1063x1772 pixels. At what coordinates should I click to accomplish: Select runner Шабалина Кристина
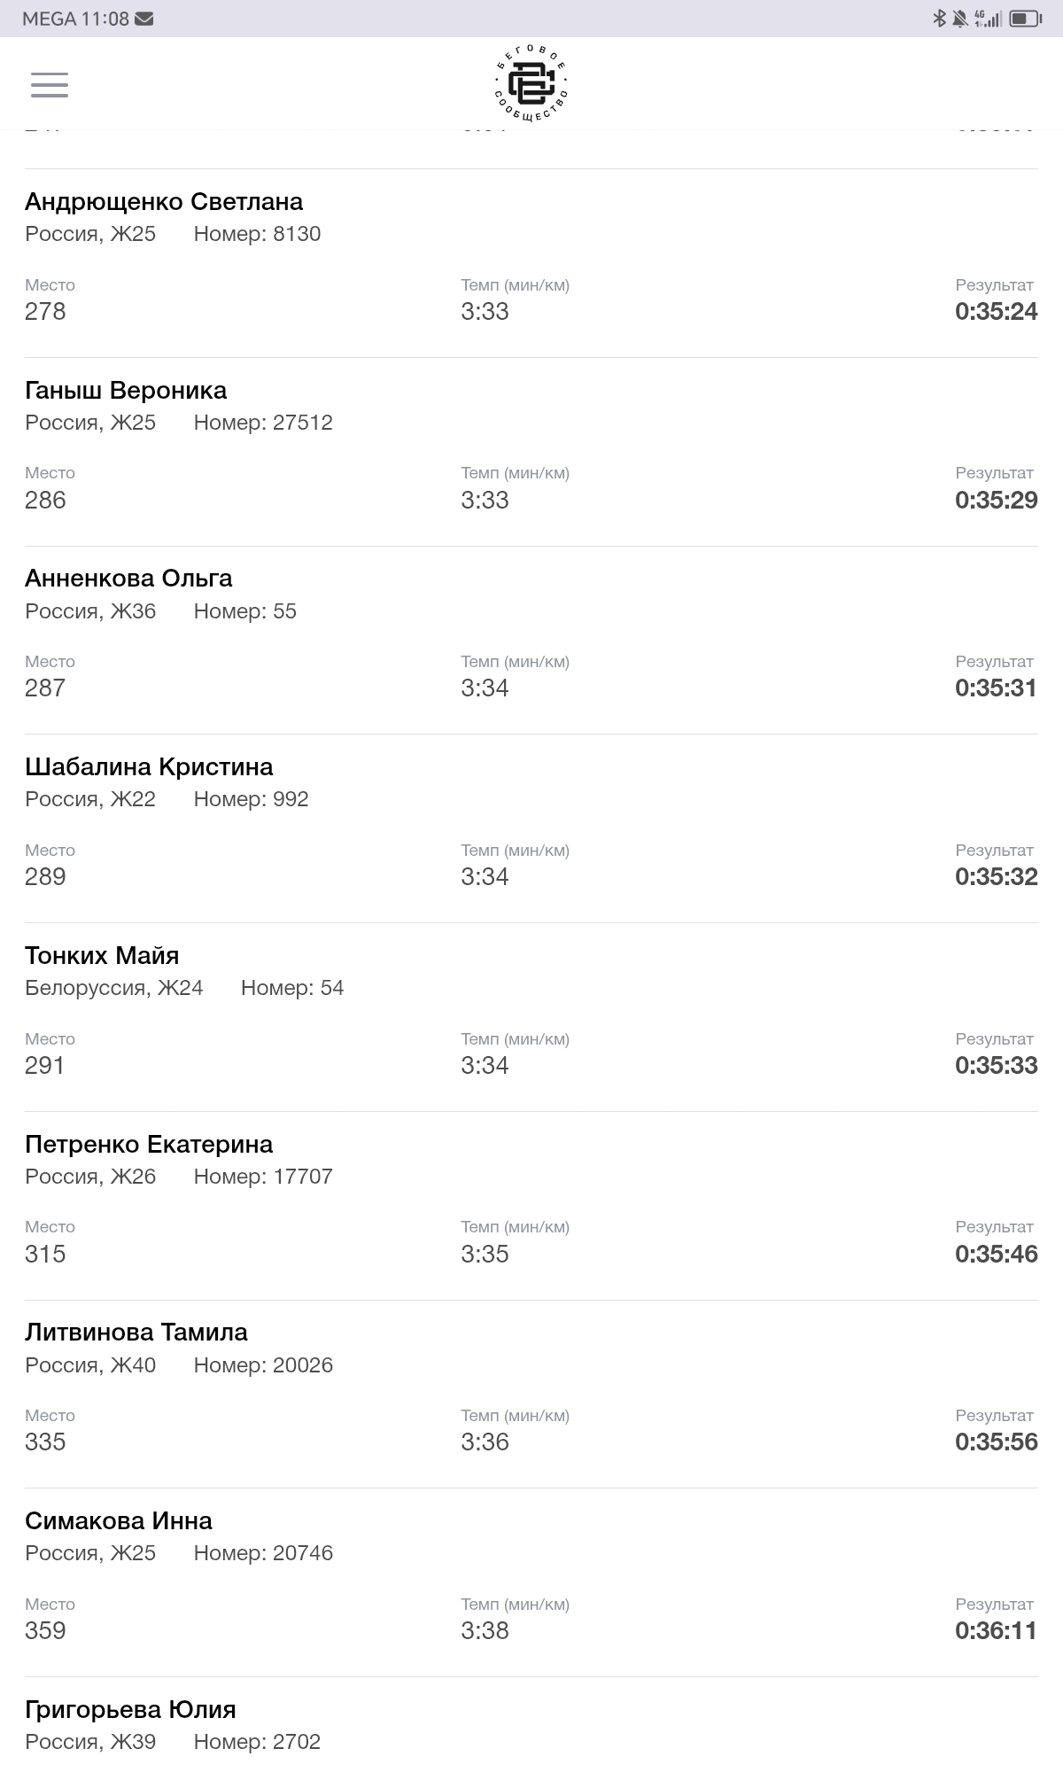pos(149,767)
